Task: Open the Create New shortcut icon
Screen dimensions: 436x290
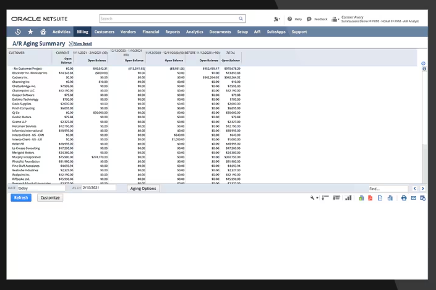Action: [x=276, y=19]
